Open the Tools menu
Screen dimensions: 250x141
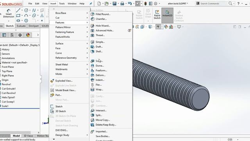(x=62, y=4)
